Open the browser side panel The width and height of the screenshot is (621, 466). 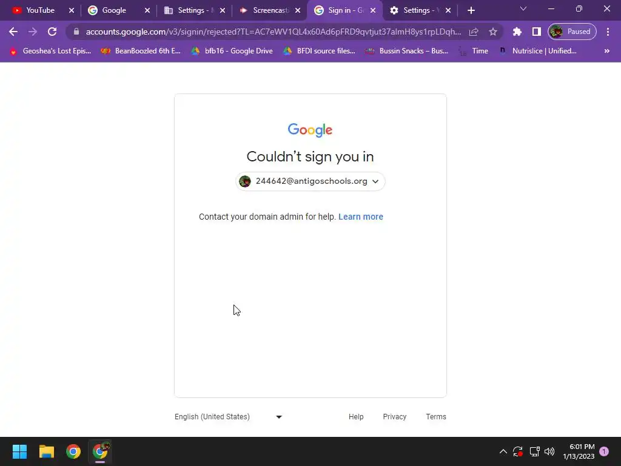(x=536, y=32)
